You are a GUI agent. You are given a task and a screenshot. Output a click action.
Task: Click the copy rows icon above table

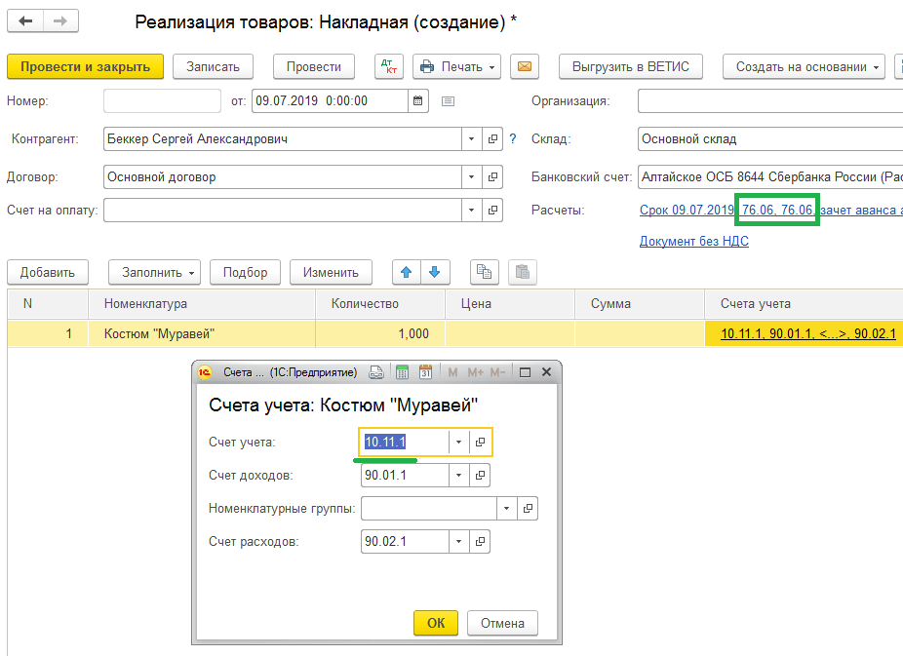coord(485,272)
